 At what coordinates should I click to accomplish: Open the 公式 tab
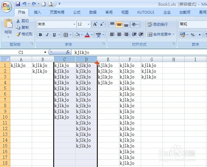click(77, 12)
